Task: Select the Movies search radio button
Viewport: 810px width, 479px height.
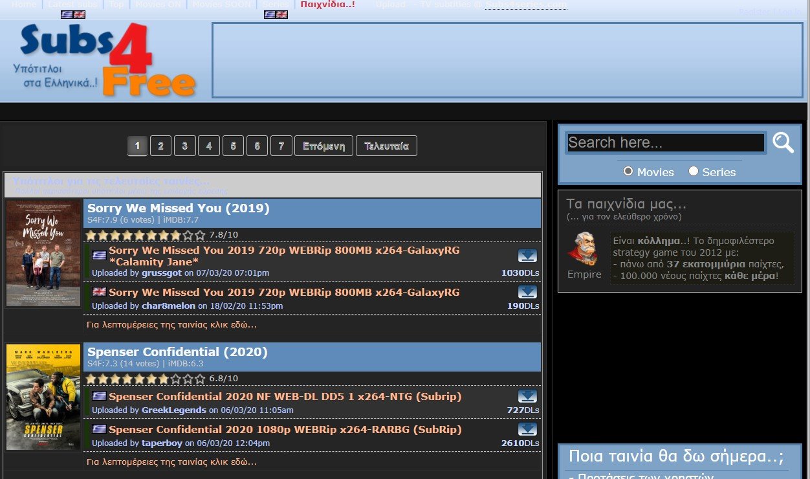Action: (x=628, y=171)
